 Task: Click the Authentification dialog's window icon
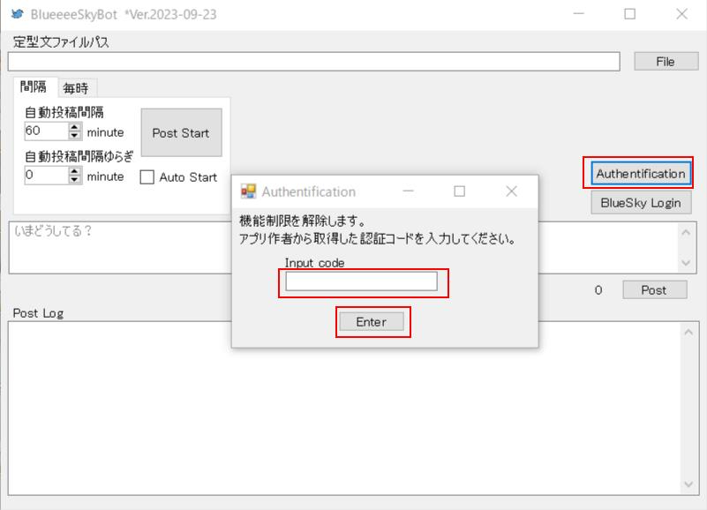coord(248,191)
